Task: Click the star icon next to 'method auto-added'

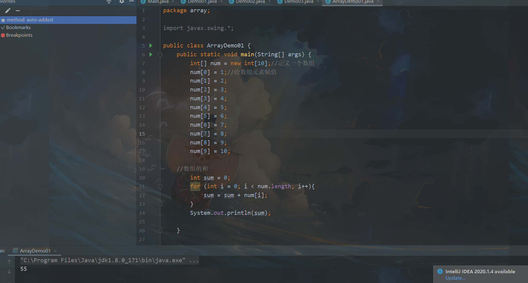Action: pyautogui.click(x=3, y=20)
